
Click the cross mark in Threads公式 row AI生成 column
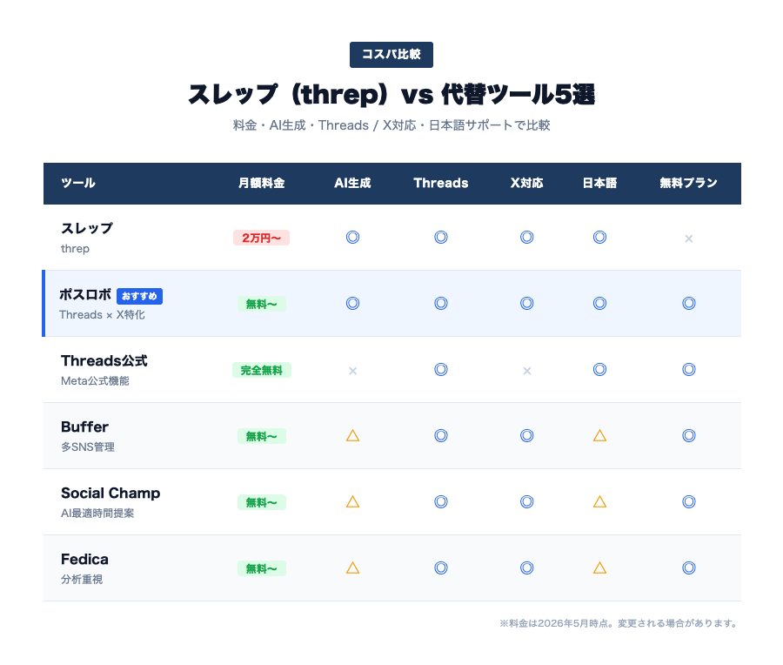[x=352, y=371]
